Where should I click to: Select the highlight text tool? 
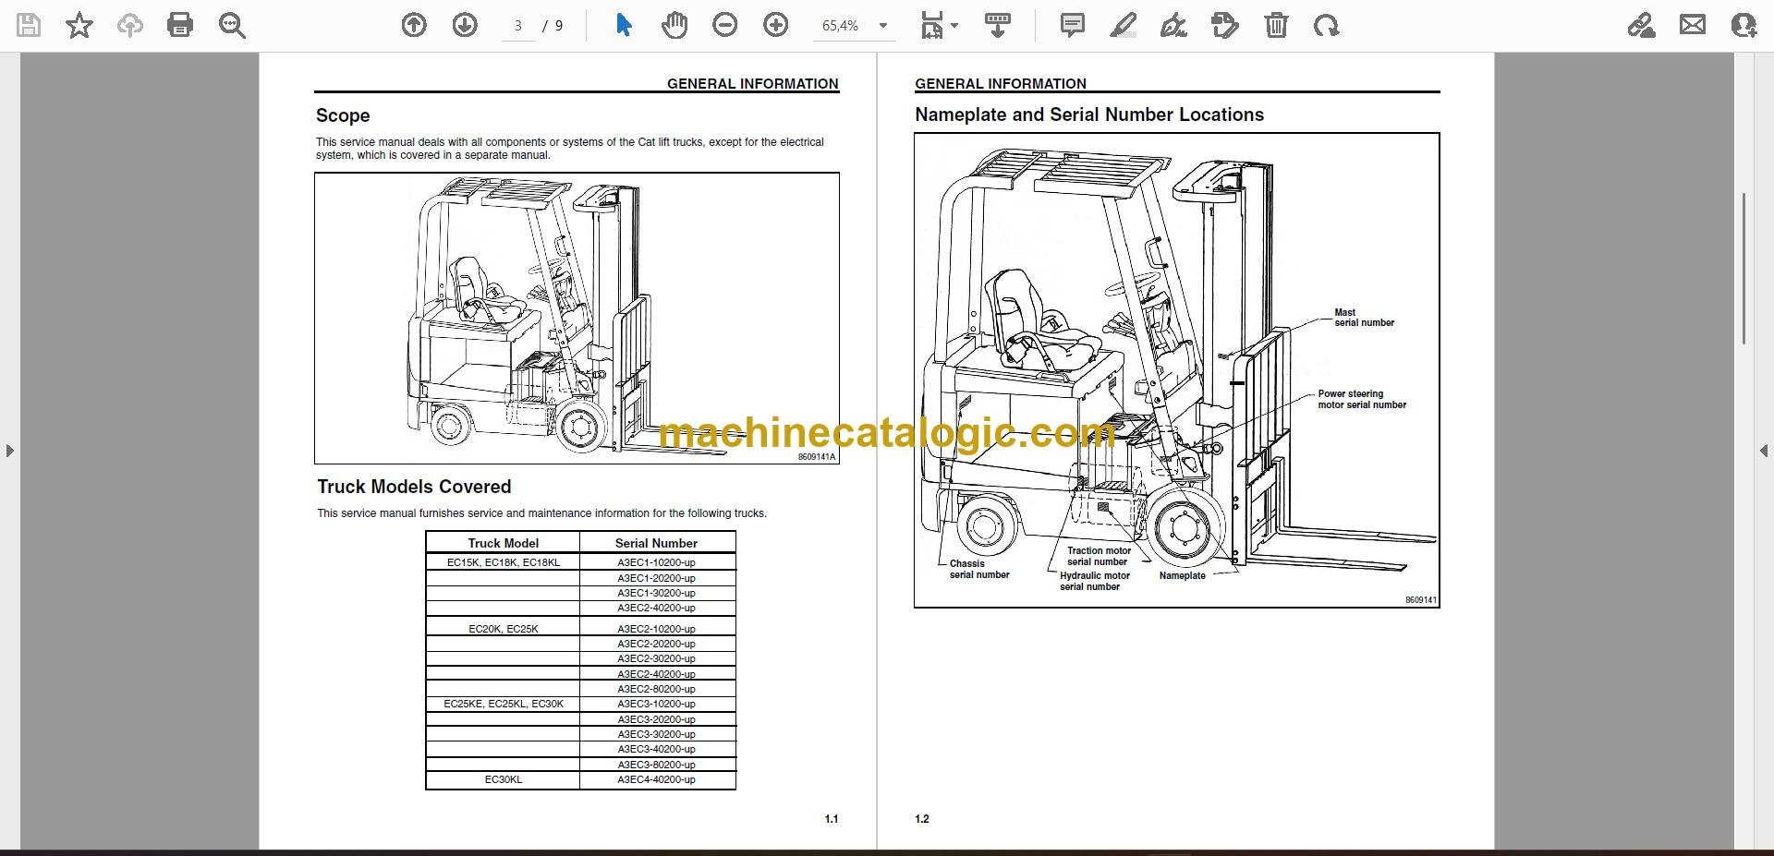pos(1123,26)
